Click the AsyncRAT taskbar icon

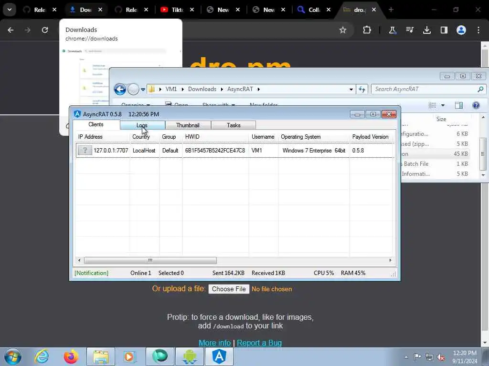pos(219,356)
